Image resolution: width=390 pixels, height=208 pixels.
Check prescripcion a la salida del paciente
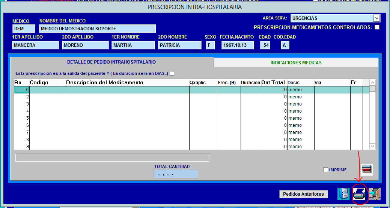pos(172,73)
